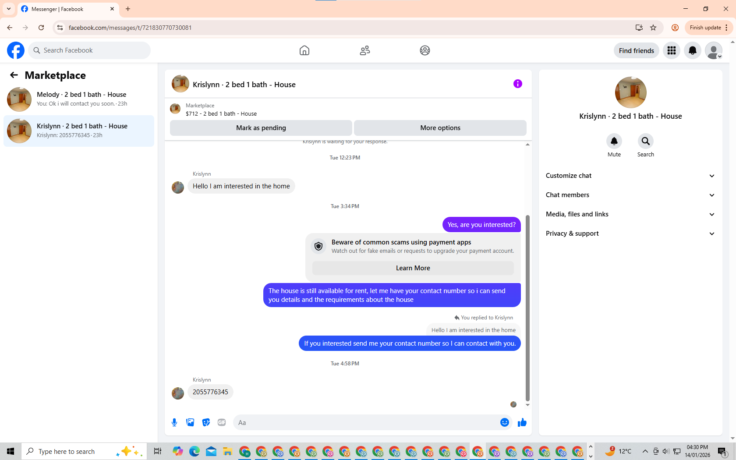Screen dimensions: 736x460
Task: Select 'Yes, are you interested?' message
Action: coord(481,225)
